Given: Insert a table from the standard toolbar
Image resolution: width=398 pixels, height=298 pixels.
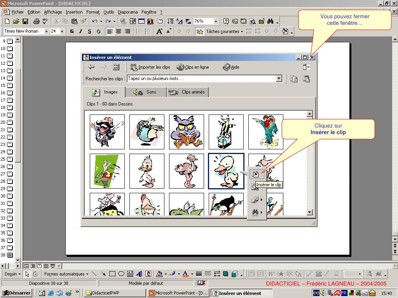Looking at the screenshot, I should click(x=141, y=21).
